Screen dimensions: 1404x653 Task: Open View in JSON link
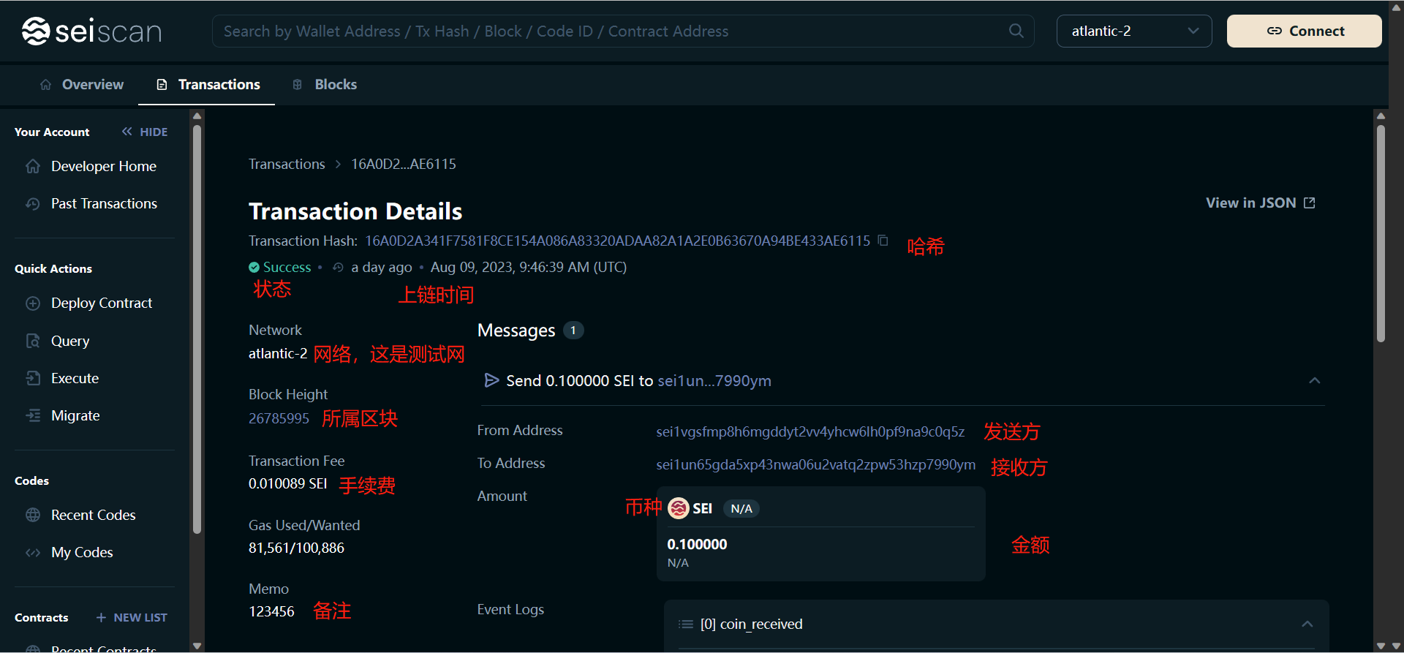click(1261, 203)
